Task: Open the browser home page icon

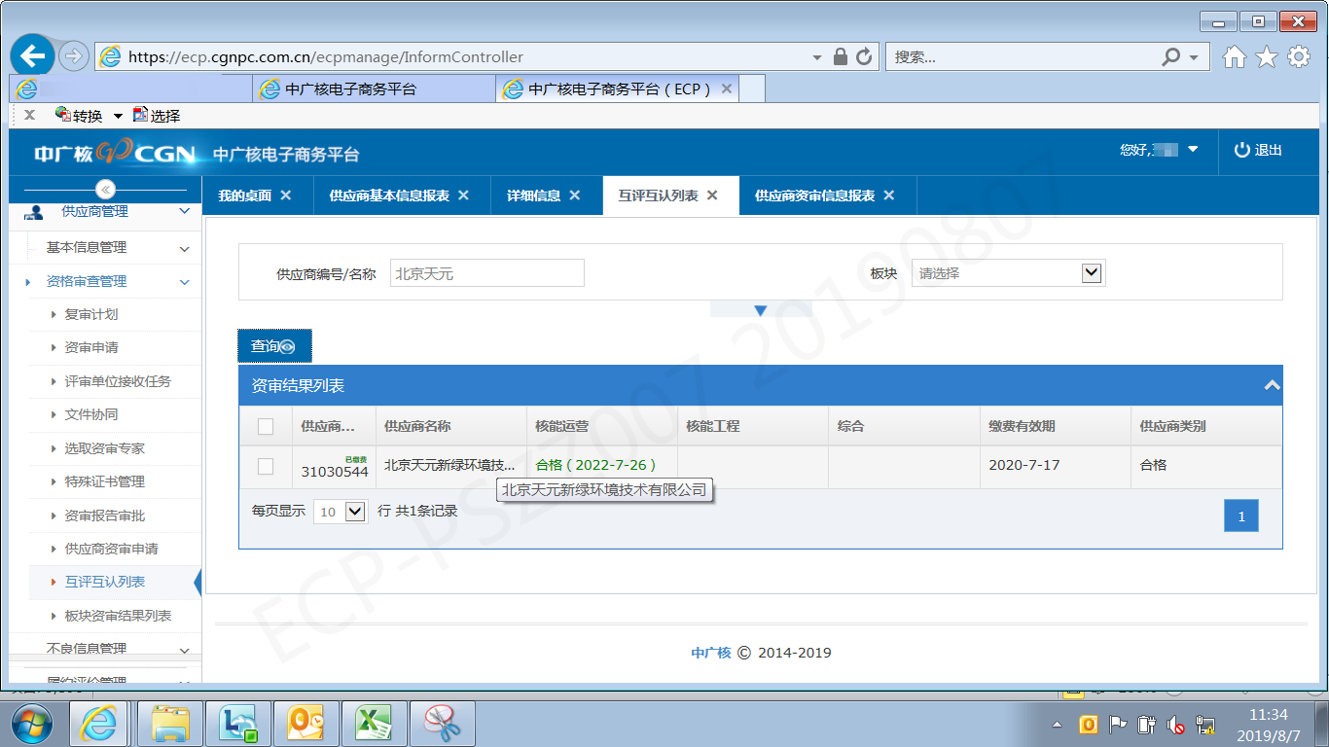Action: coord(1234,57)
